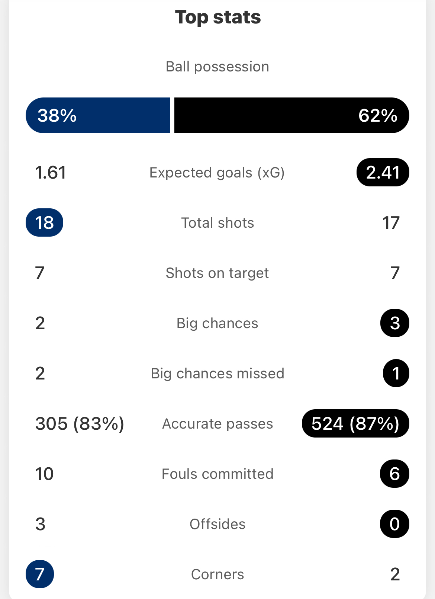Image resolution: width=435 pixels, height=599 pixels.
Task: Tap the black 1 big chances missed badge
Action: [x=396, y=373]
